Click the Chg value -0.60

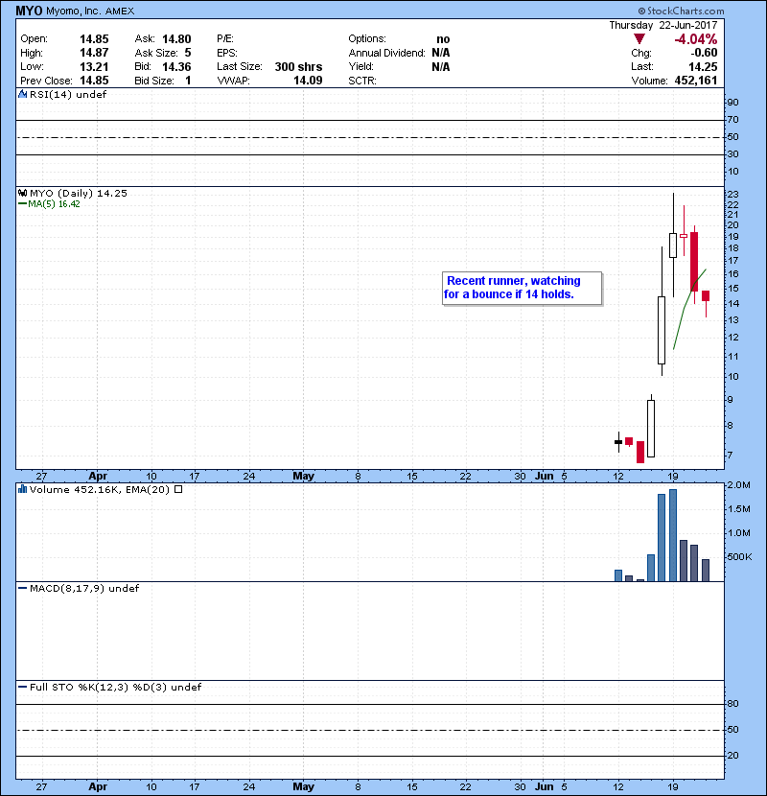point(704,53)
